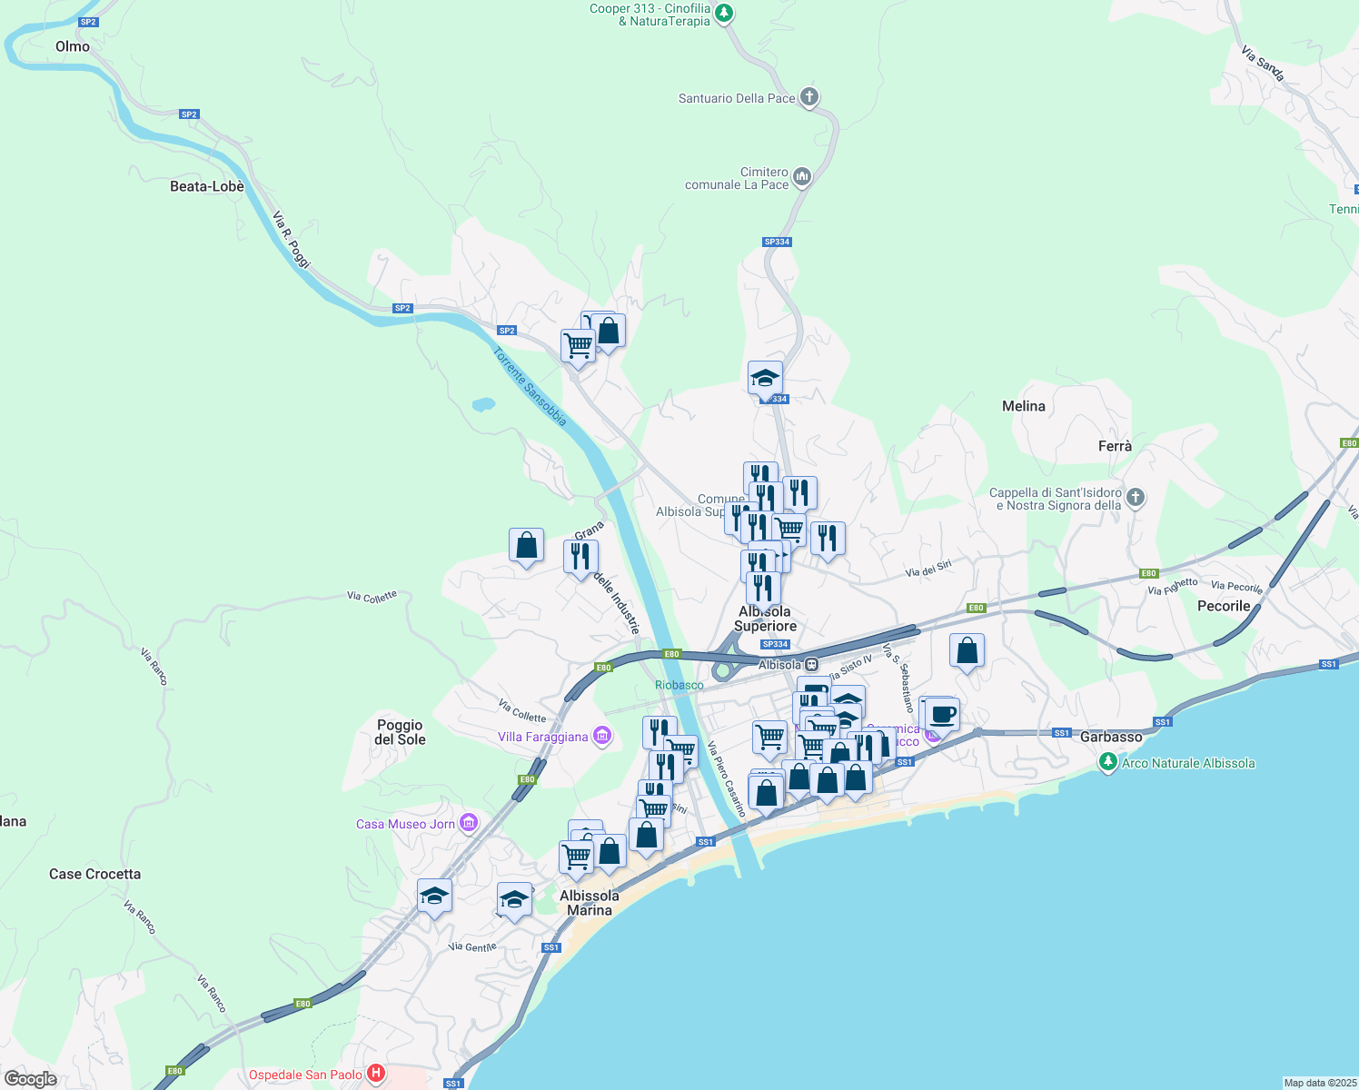Select a shopping bag pin near Albissola Marina beach
Screen dimensions: 1359x1090
827,779
